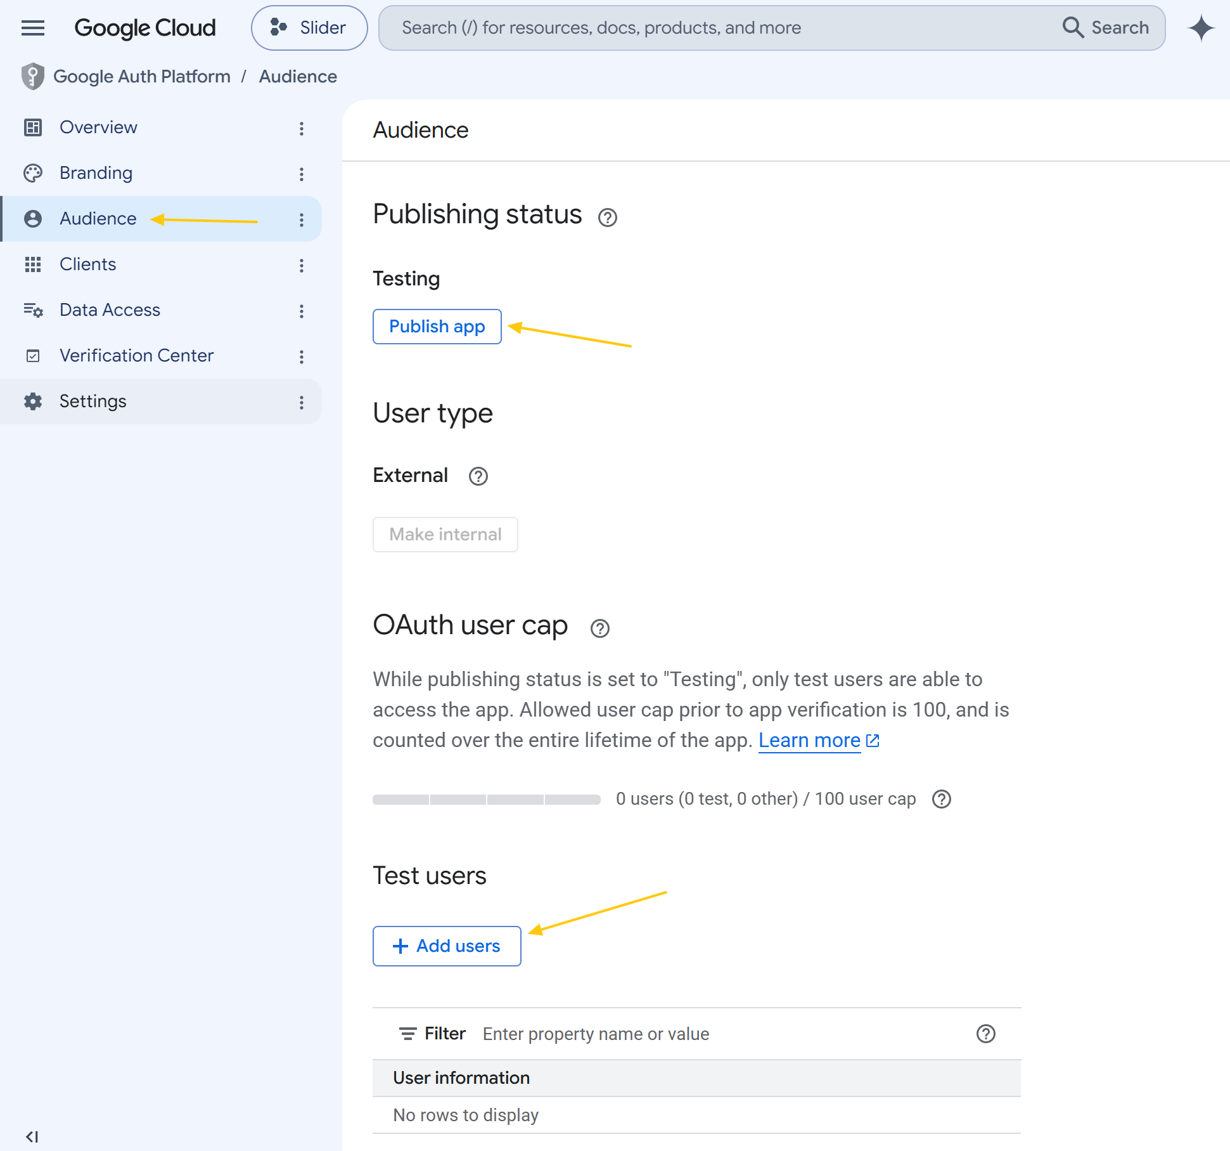The image size is (1230, 1151).
Task: Click the Google Auth Platform shield icon
Action: coord(32,77)
